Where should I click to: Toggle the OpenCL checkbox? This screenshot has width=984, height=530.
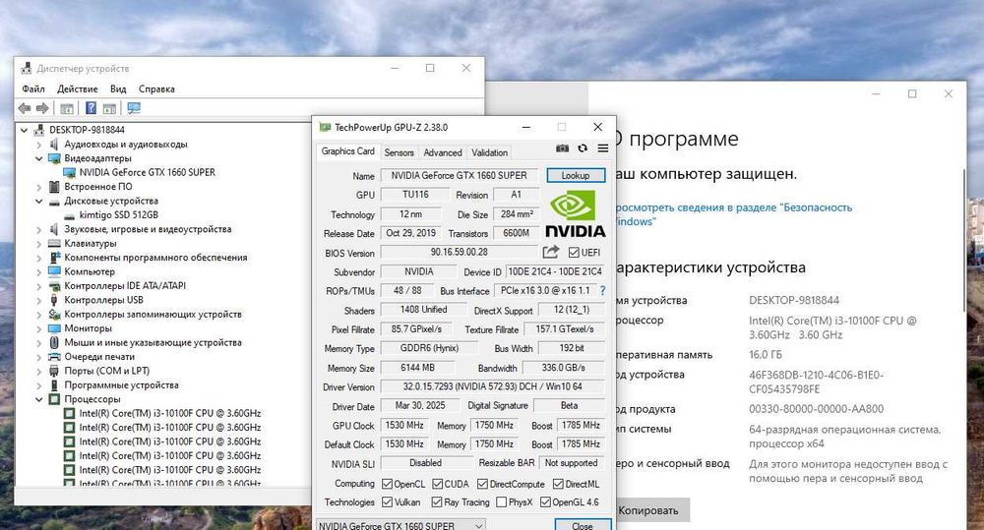(387, 484)
